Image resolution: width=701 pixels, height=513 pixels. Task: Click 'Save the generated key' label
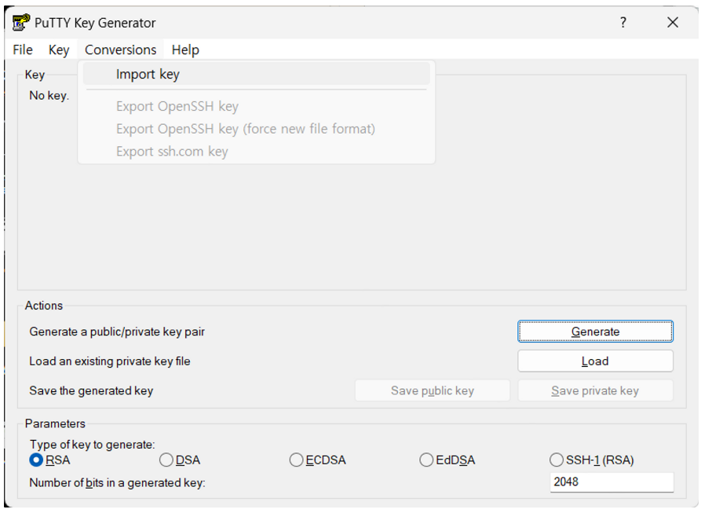click(x=91, y=391)
